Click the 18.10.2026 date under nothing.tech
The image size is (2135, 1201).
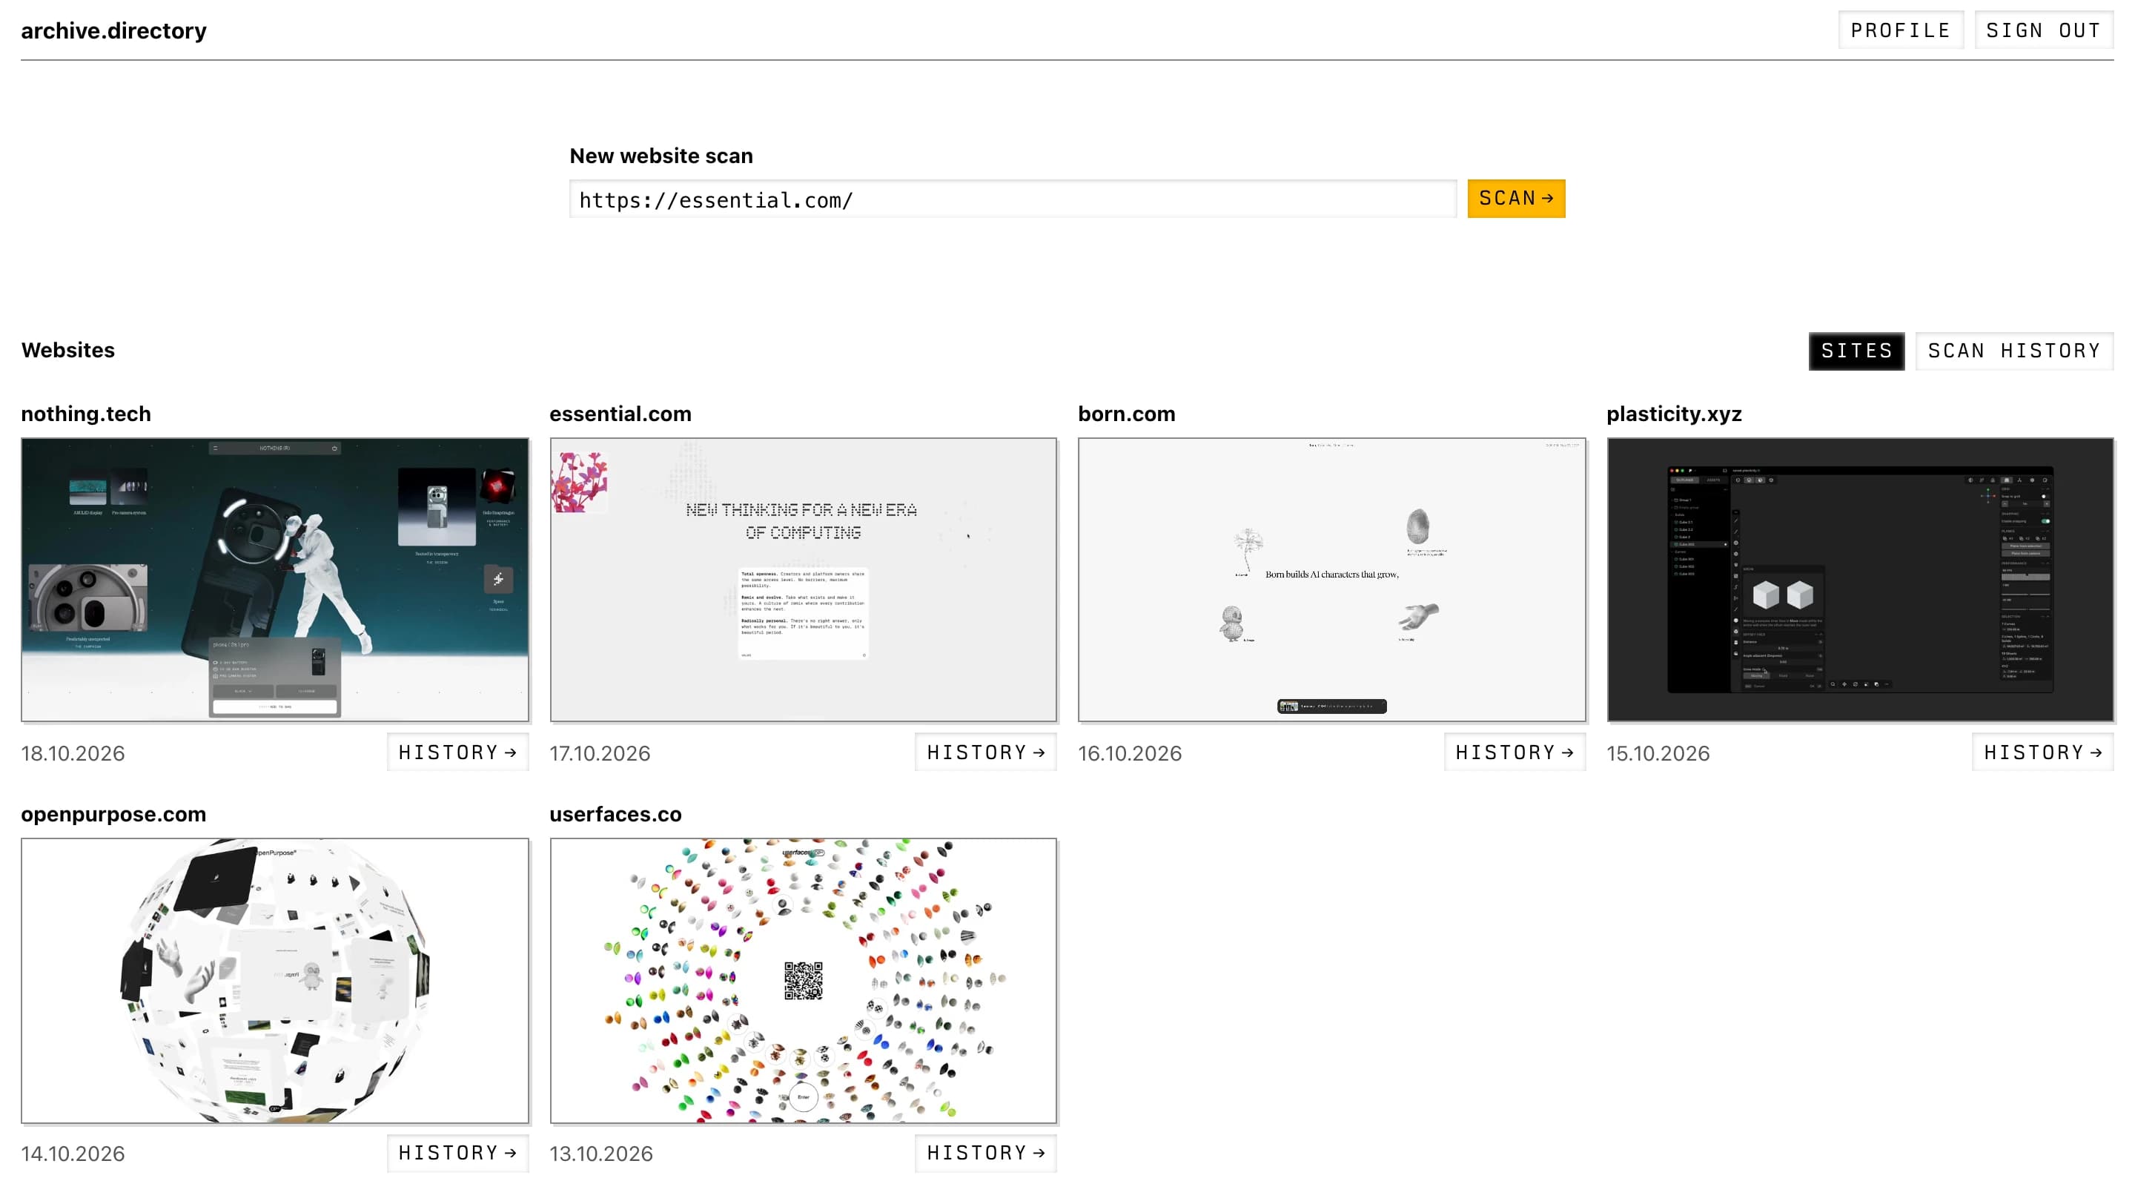[73, 753]
